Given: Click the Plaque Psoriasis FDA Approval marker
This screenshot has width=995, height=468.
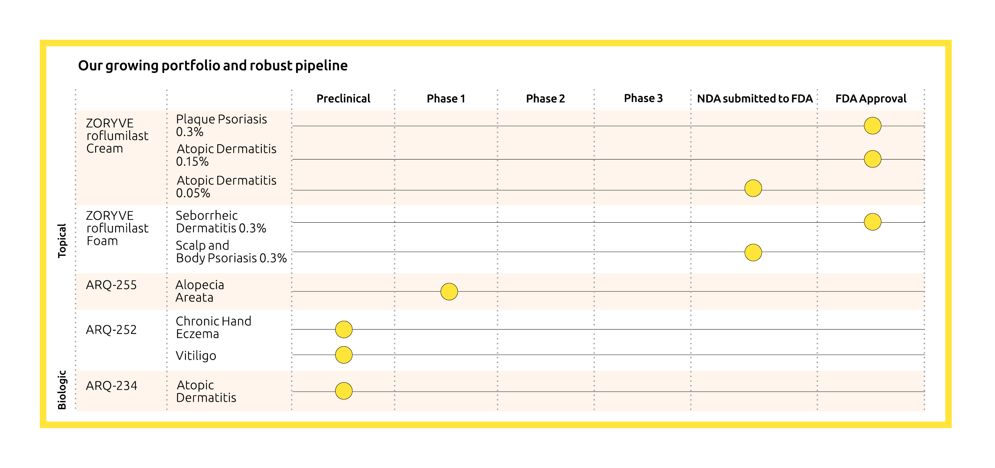Looking at the screenshot, I should coord(872,126).
